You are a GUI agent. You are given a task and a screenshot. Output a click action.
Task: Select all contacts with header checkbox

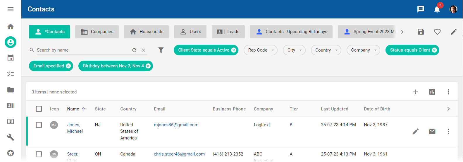[39, 109]
